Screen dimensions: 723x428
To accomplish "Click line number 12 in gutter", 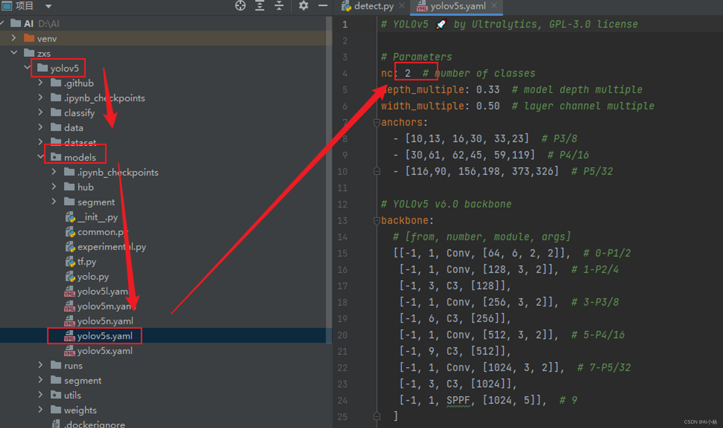I will 342,204.
